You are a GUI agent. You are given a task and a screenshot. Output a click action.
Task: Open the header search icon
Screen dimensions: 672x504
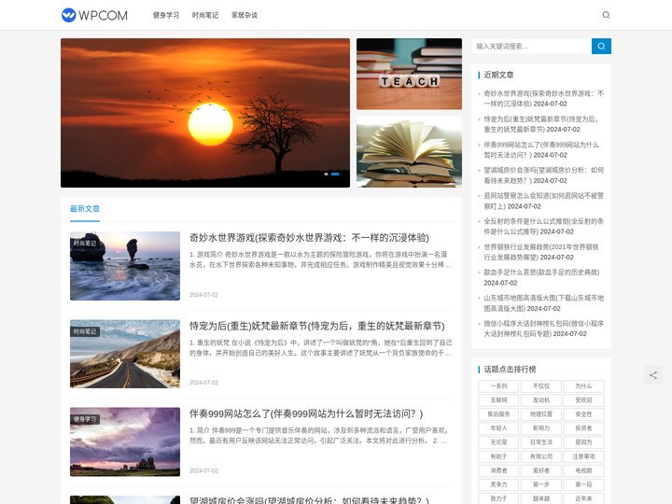(x=606, y=15)
